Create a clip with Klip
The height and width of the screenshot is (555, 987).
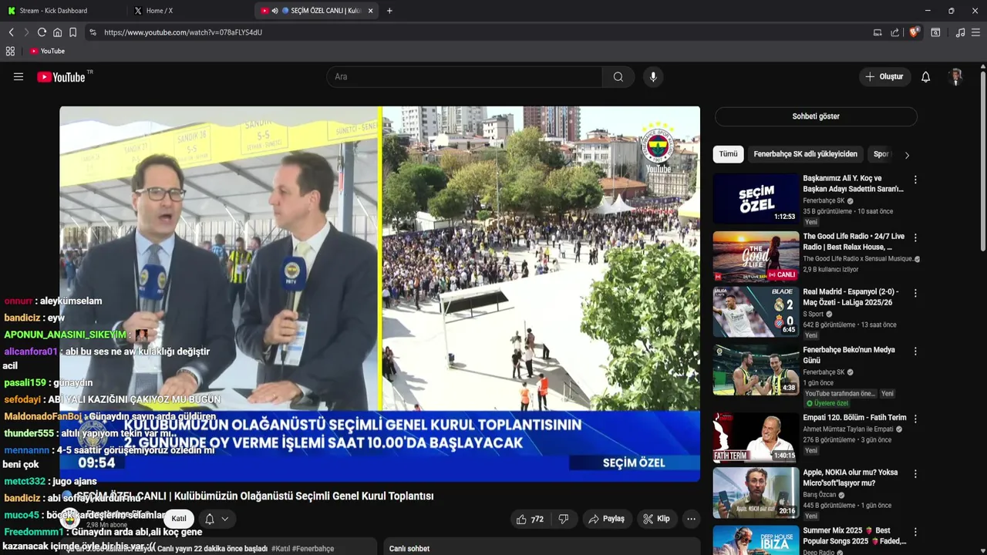click(x=656, y=519)
